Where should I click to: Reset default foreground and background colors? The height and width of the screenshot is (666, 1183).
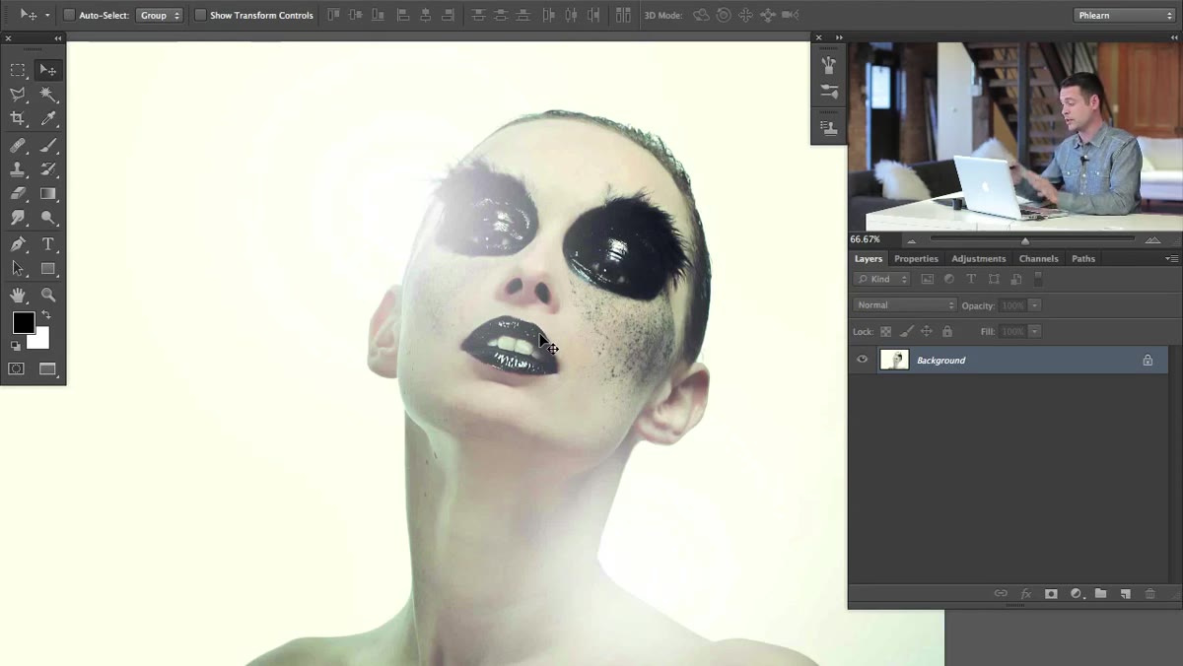[16, 346]
